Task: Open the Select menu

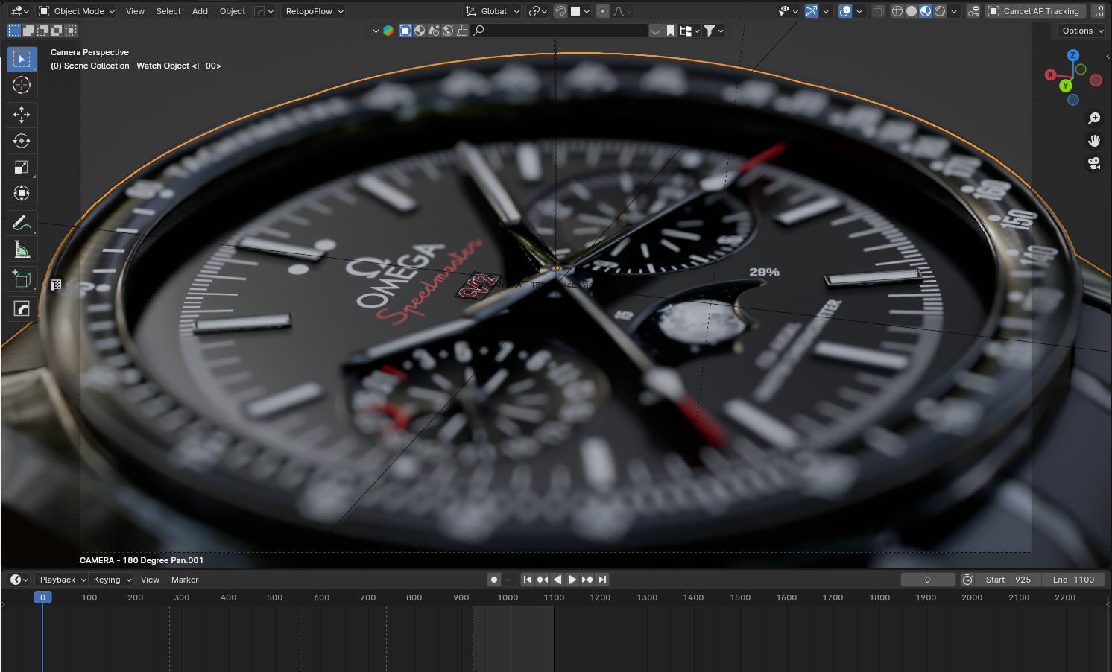Action: 168,11
